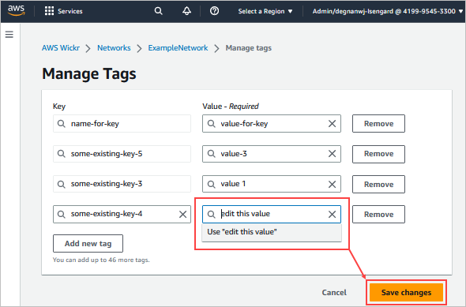Screen dimensions: 466x307
Task: Clear the value-3 field with X
Action: click(x=332, y=154)
